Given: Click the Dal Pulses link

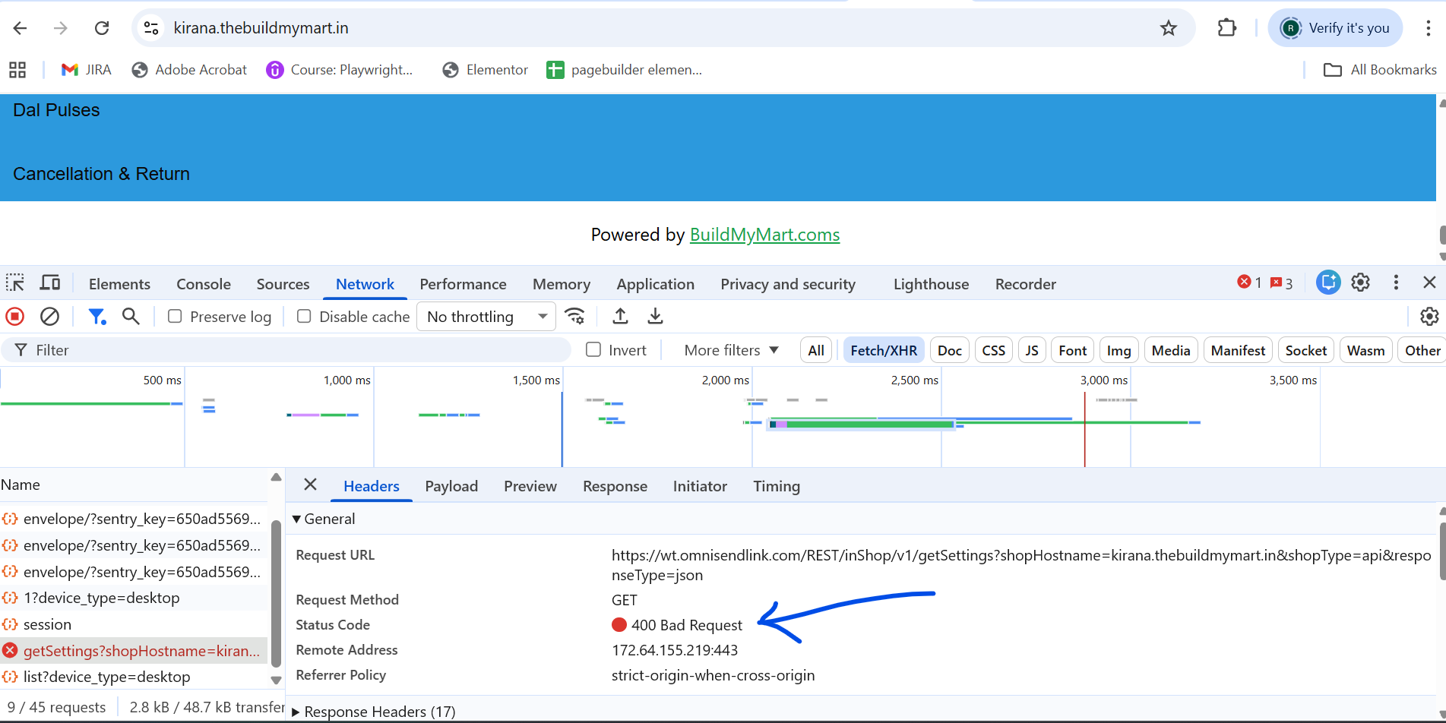Looking at the screenshot, I should pyautogui.click(x=56, y=110).
